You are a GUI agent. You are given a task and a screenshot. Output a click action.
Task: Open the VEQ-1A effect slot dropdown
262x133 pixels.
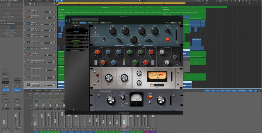(x=75, y=37)
